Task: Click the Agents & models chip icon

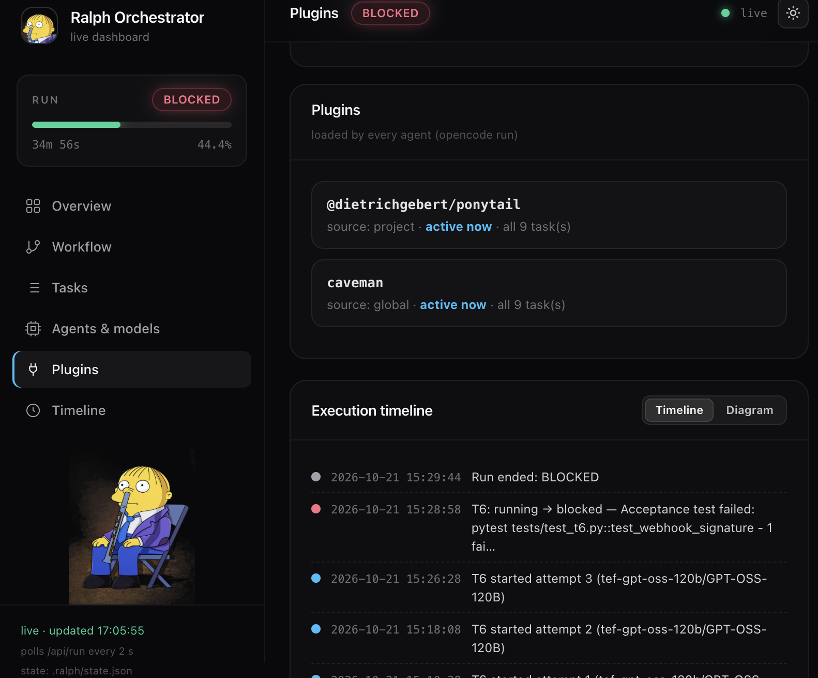Action: 33,329
